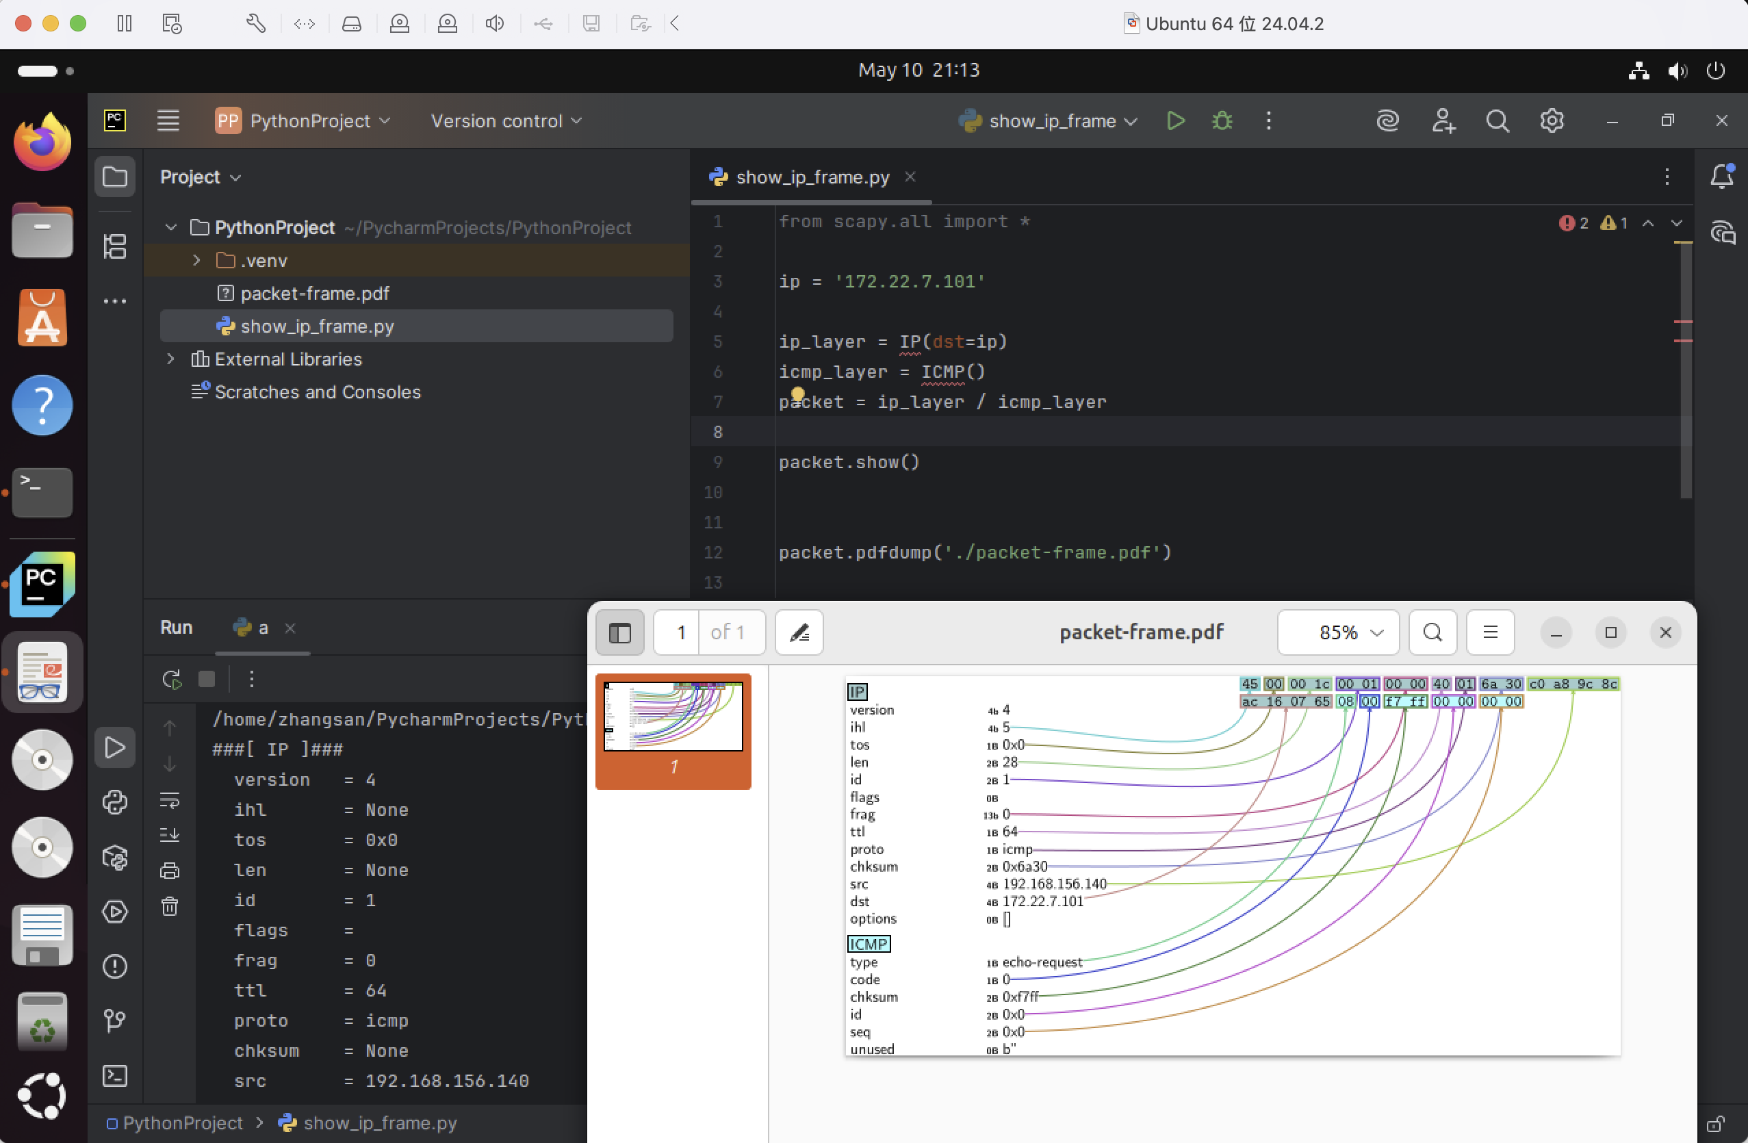Image resolution: width=1748 pixels, height=1143 pixels.
Task: Toggle soft-wrap in Run console
Action: coord(170,799)
